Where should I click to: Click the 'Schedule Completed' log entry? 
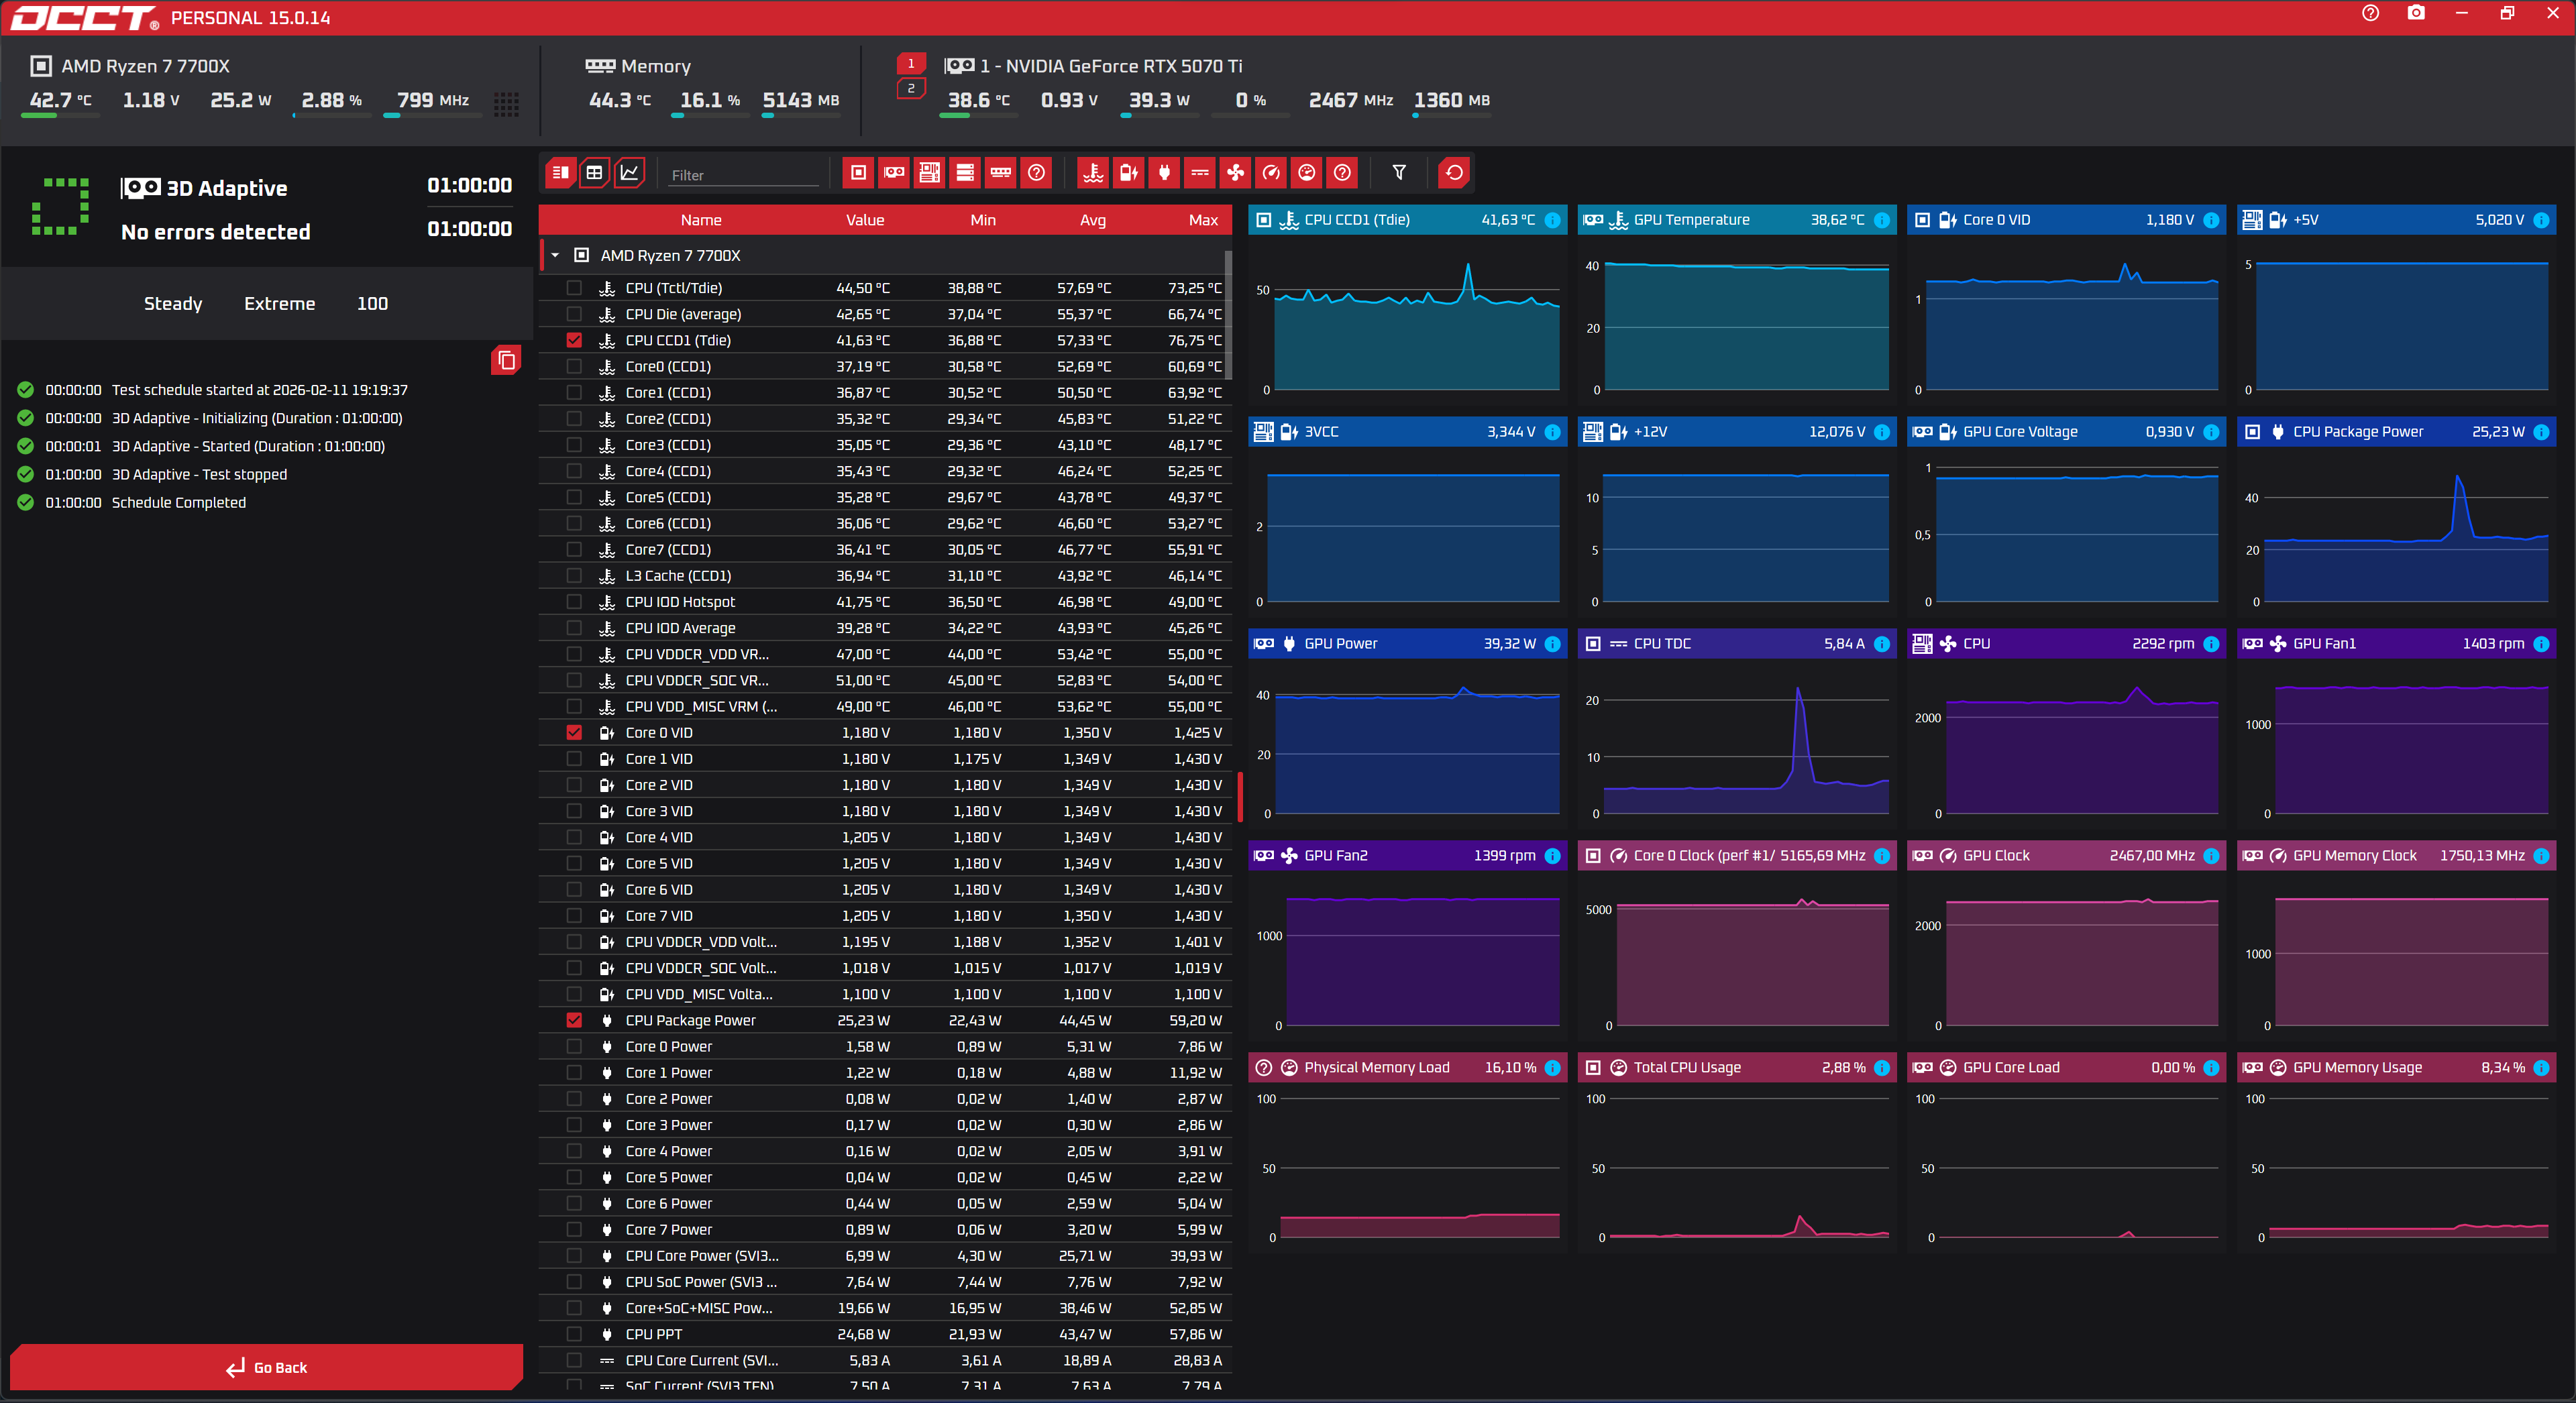pyautogui.click(x=178, y=503)
